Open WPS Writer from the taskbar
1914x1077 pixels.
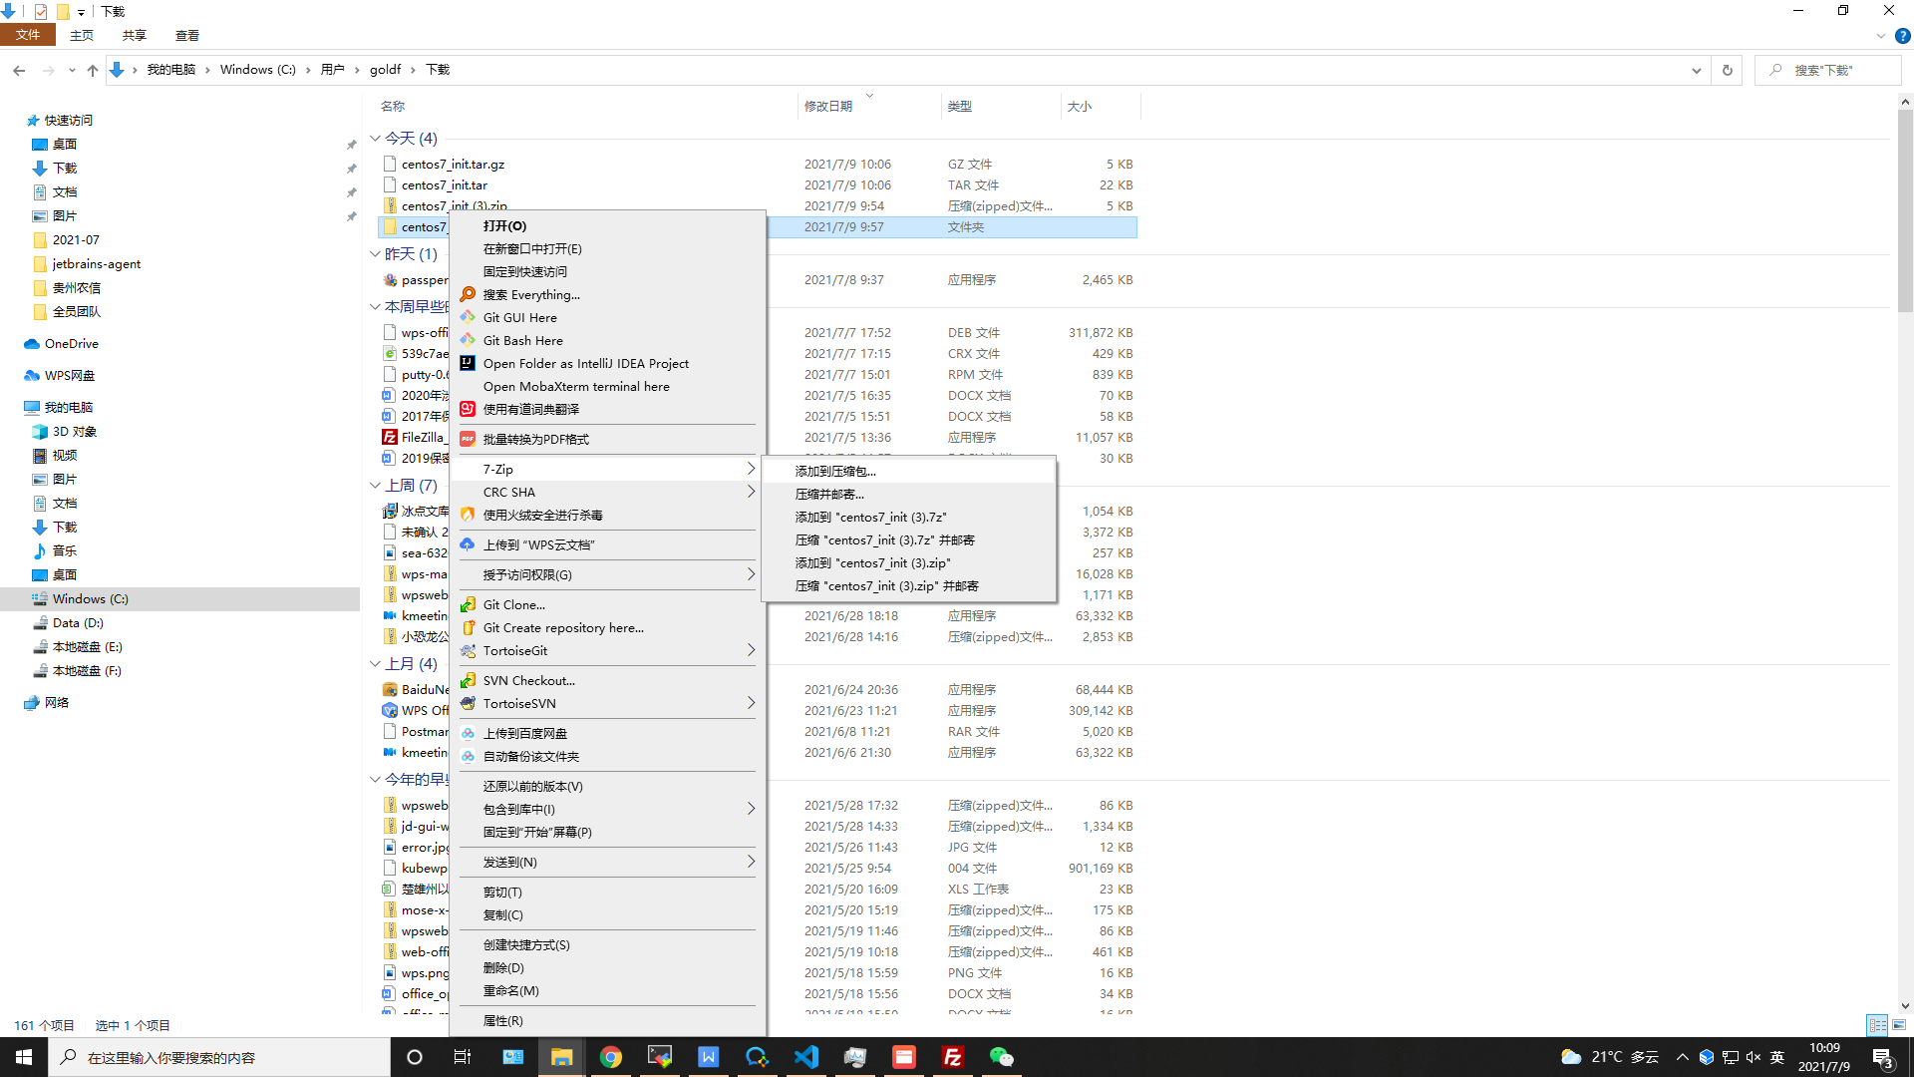pos(709,1057)
